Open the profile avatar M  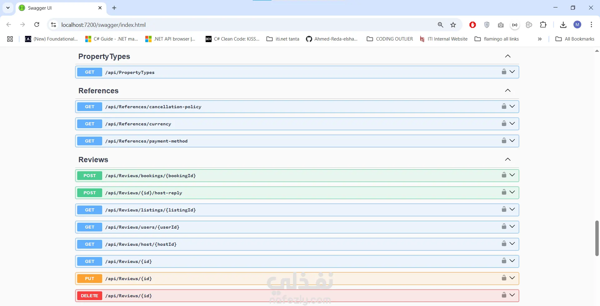click(577, 25)
